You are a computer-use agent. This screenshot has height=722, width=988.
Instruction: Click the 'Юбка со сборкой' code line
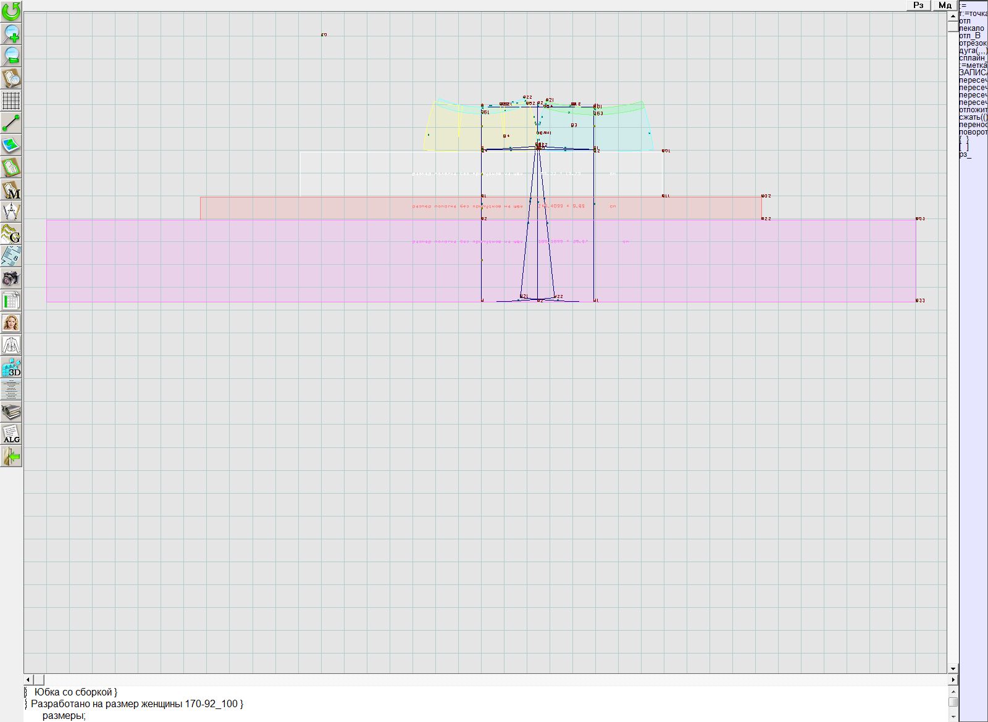[75, 692]
